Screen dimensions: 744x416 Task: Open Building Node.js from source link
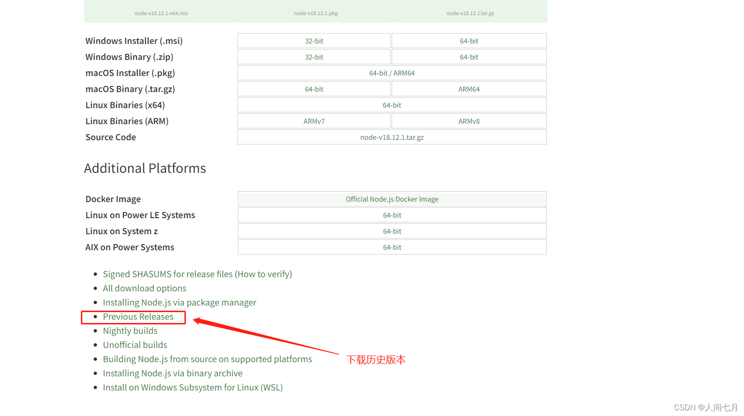pyautogui.click(x=208, y=359)
